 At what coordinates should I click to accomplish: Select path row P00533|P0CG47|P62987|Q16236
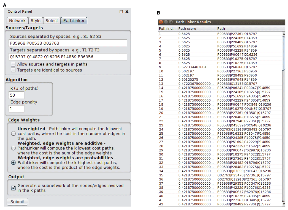click(x=220, y=150)
